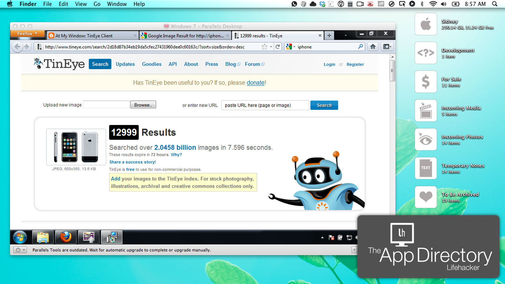Click the page vertical scrollbar thumb
The height and width of the screenshot is (284, 505).
[x=392, y=71]
